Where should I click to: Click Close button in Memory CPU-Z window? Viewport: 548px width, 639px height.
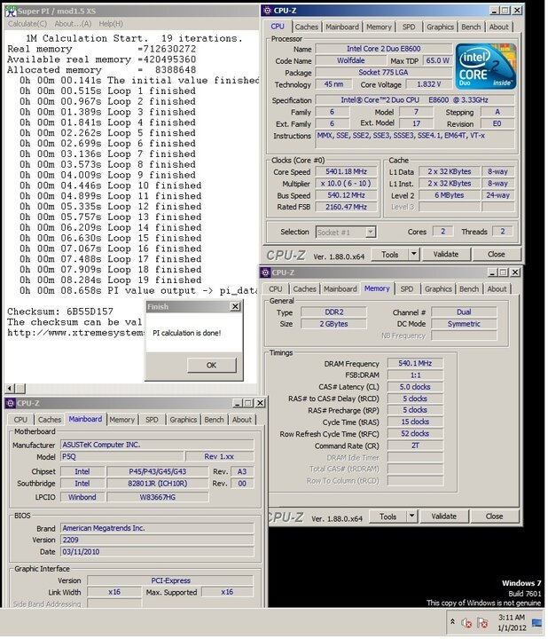pyautogui.click(x=494, y=517)
